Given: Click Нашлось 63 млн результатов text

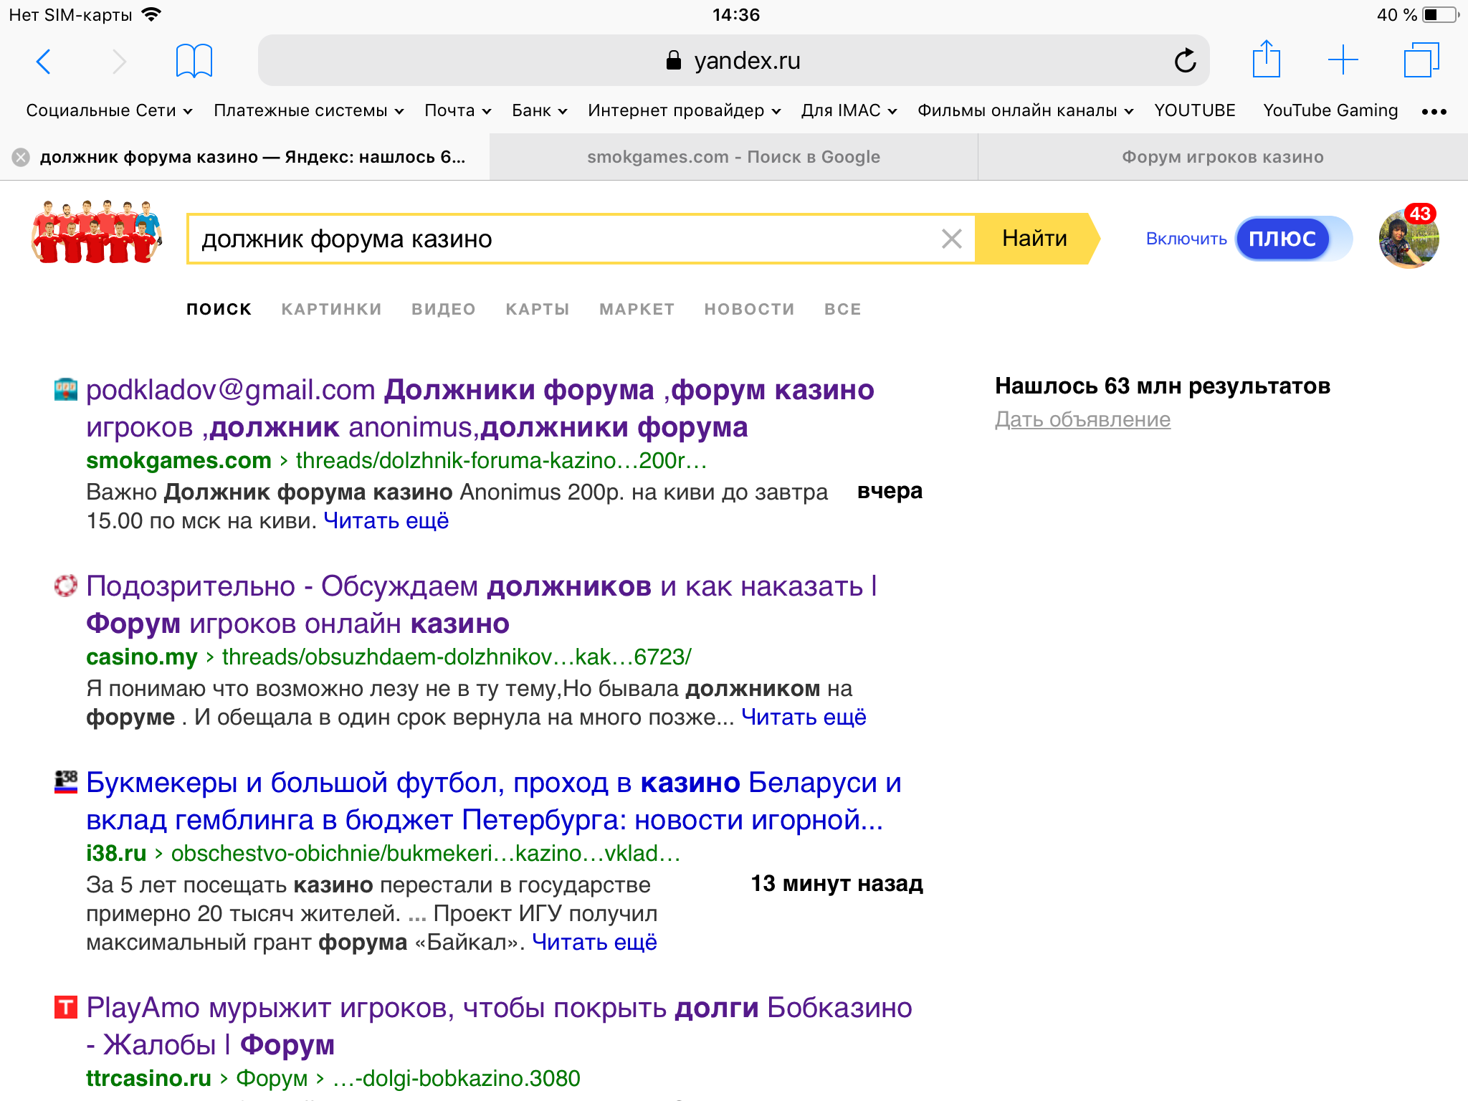Looking at the screenshot, I should click(1163, 386).
